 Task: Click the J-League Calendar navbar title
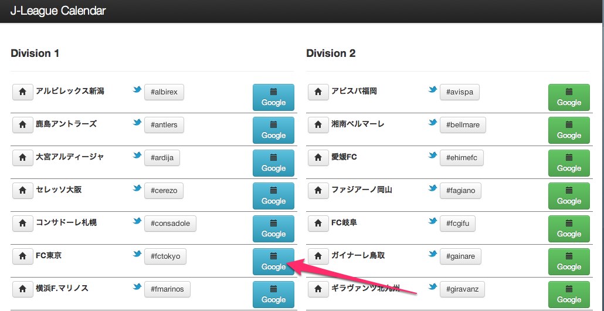(58, 11)
